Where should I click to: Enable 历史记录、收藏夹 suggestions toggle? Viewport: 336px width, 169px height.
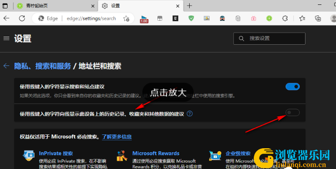click(293, 112)
